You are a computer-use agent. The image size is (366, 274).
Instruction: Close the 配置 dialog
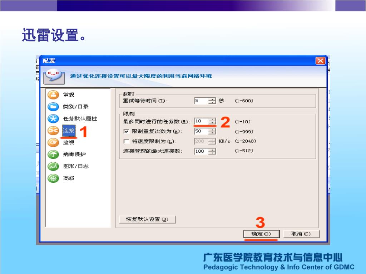point(320,61)
